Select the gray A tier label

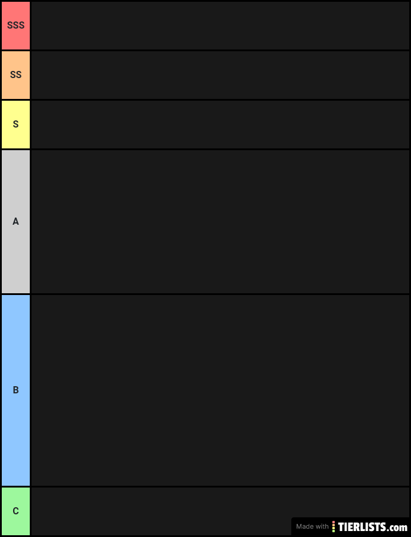tap(15, 222)
